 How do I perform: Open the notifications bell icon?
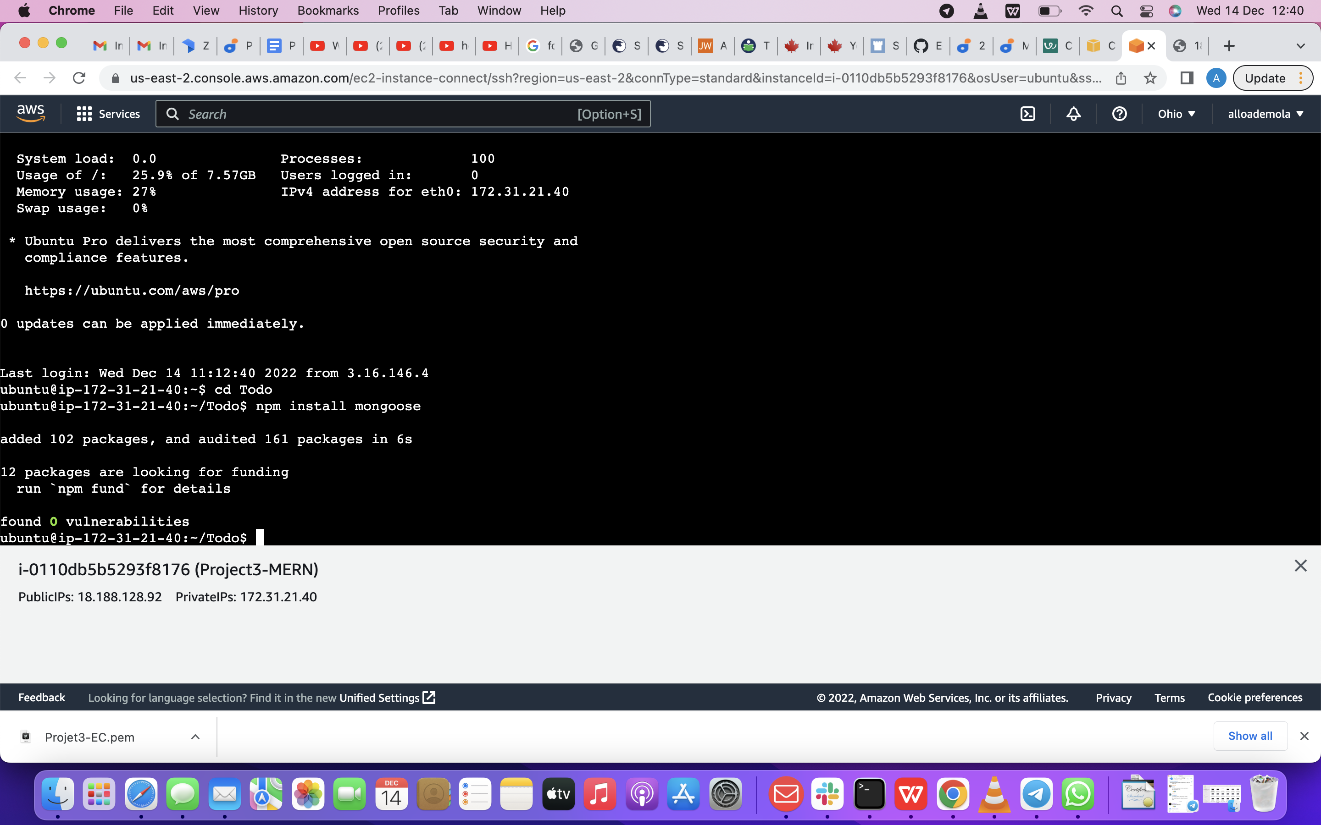click(x=1073, y=114)
